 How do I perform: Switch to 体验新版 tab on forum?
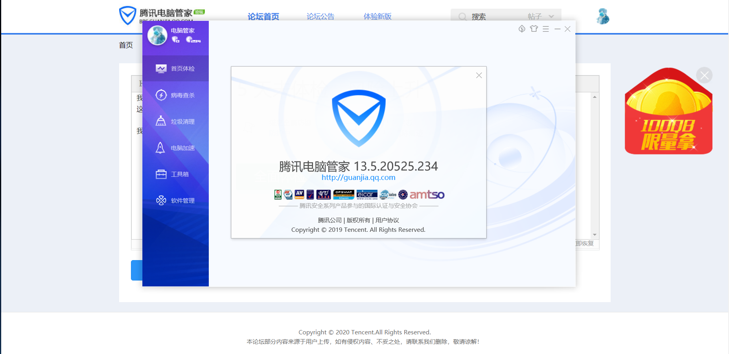pos(377,17)
